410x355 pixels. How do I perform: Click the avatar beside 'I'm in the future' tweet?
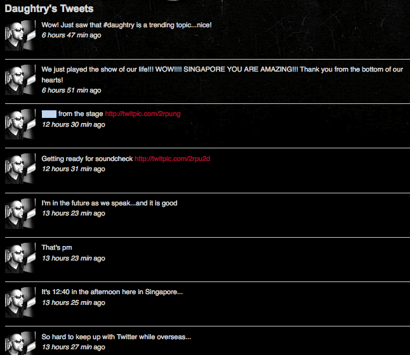[x=20, y=214]
